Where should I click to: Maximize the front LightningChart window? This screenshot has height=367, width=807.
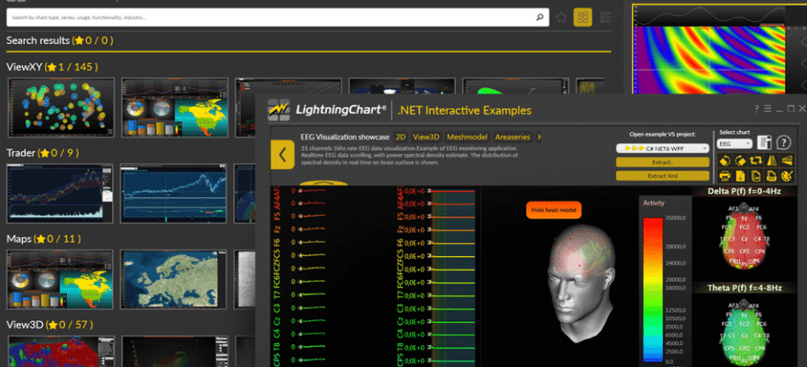coord(791,108)
